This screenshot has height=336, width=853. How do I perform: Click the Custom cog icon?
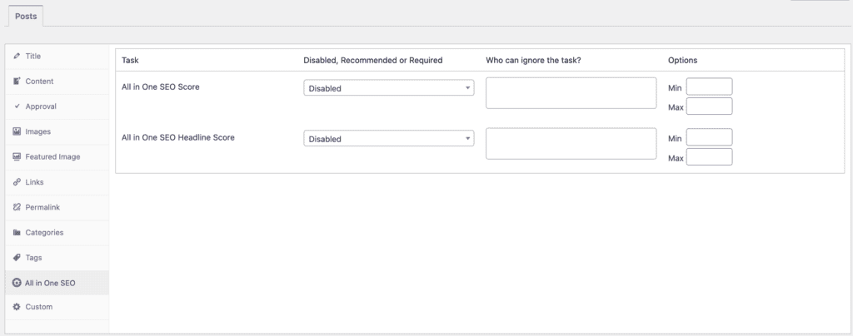17,307
